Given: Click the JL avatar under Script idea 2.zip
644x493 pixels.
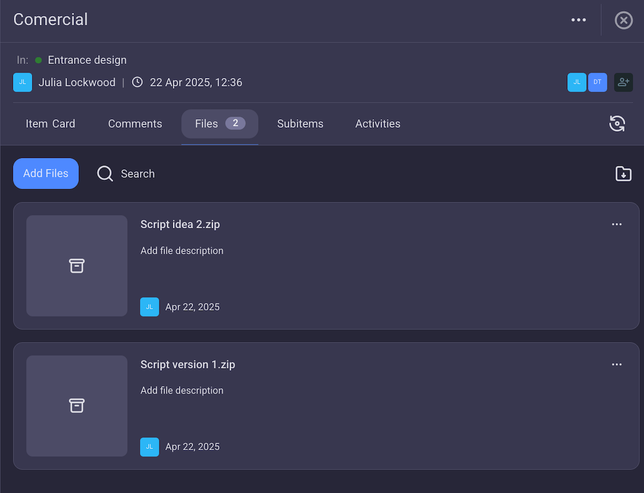Looking at the screenshot, I should (149, 307).
